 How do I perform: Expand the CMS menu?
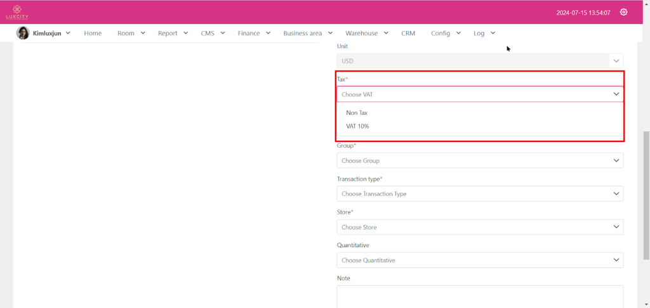tap(213, 33)
